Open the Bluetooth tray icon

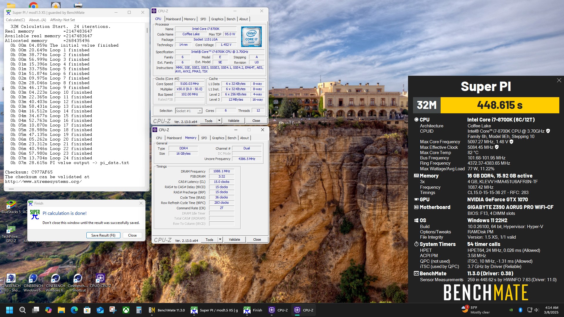click(520, 310)
